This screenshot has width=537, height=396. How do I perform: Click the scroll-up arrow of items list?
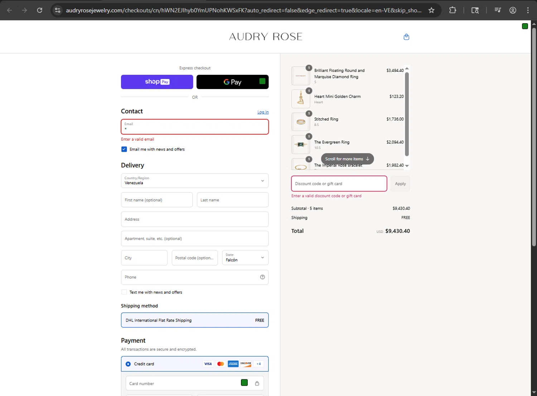[407, 68]
